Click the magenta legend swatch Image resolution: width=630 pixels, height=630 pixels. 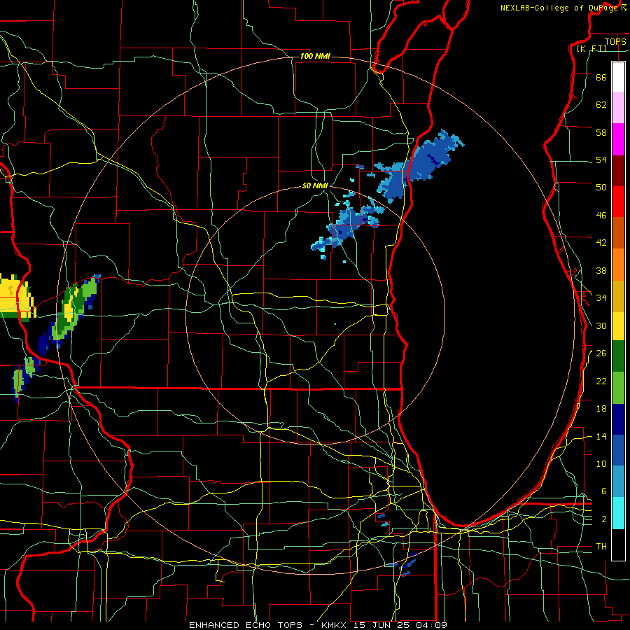point(618,139)
